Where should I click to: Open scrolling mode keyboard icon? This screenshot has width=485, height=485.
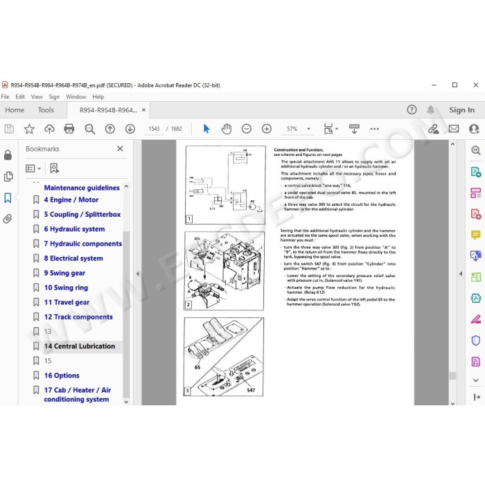tap(354, 129)
